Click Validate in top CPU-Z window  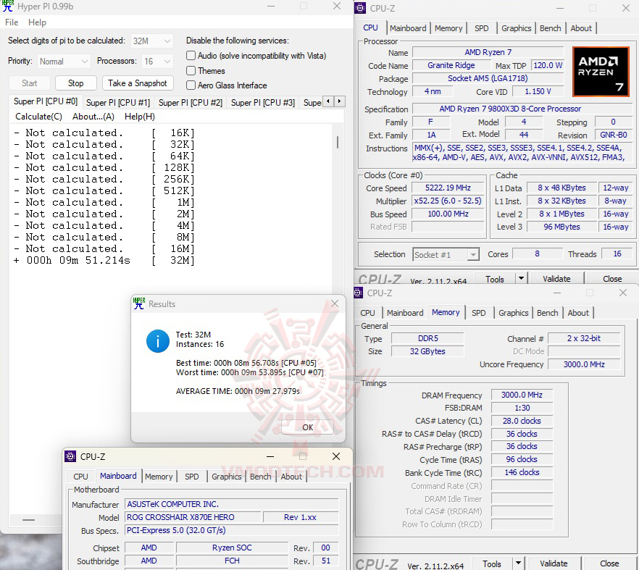(x=556, y=279)
